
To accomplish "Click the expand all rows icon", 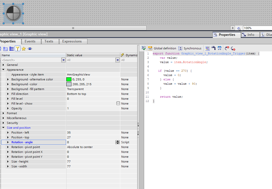I will pyautogui.click(x=5, y=49).
